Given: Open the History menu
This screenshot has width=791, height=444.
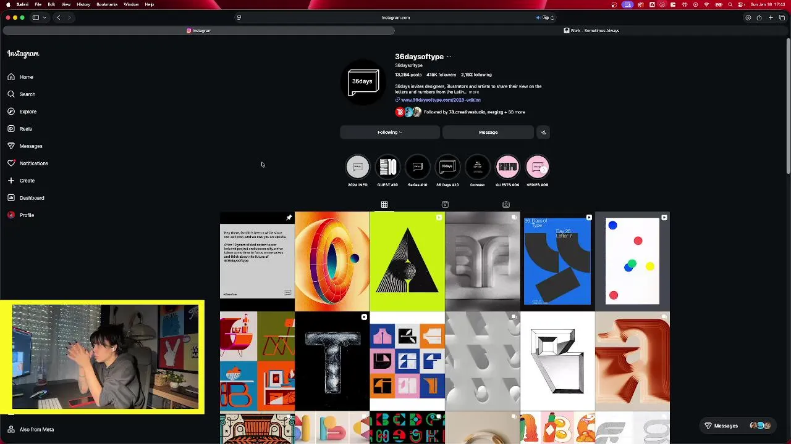Looking at the screenshot, I should point(83,4).
